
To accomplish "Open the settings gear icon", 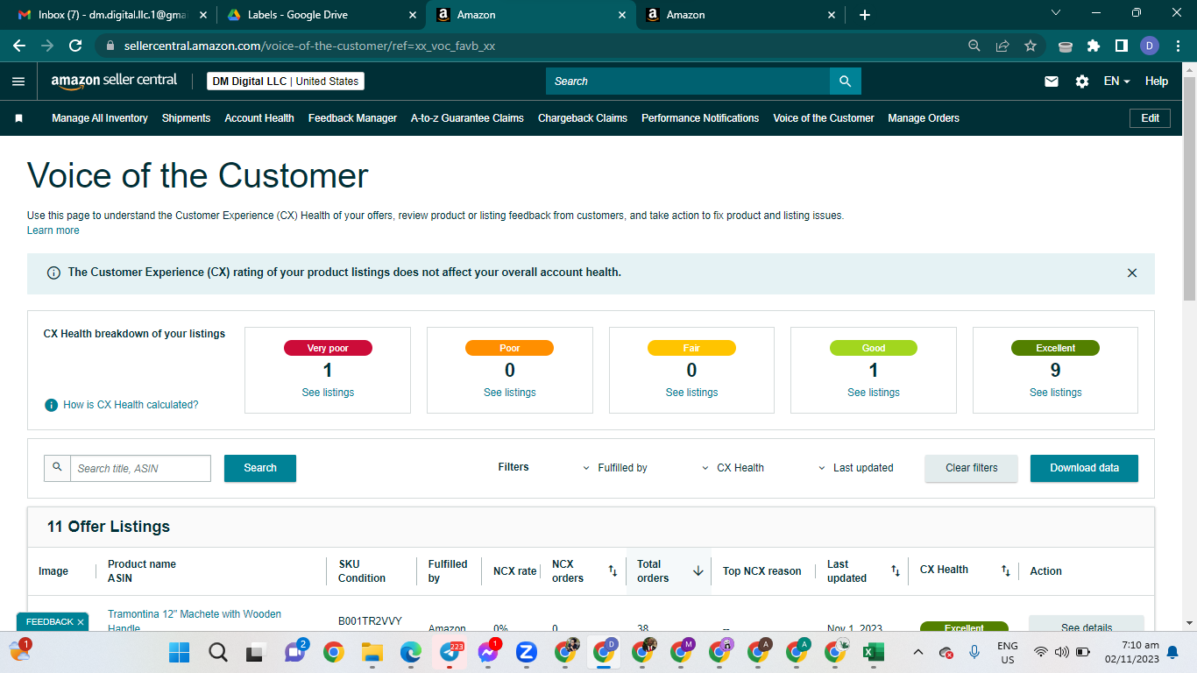I will coord(1082,81).
